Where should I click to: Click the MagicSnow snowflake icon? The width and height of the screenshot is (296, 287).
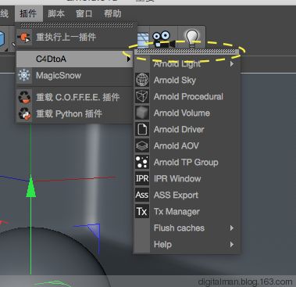[x=24, y=76]
